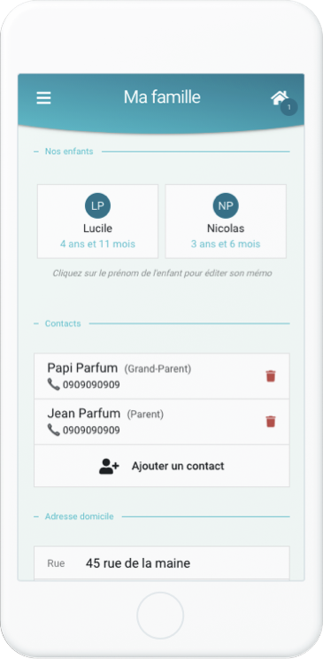The image size is (323, 659).
Task: Open the Jean Parfum contact entry
Action: click(162, 422)
